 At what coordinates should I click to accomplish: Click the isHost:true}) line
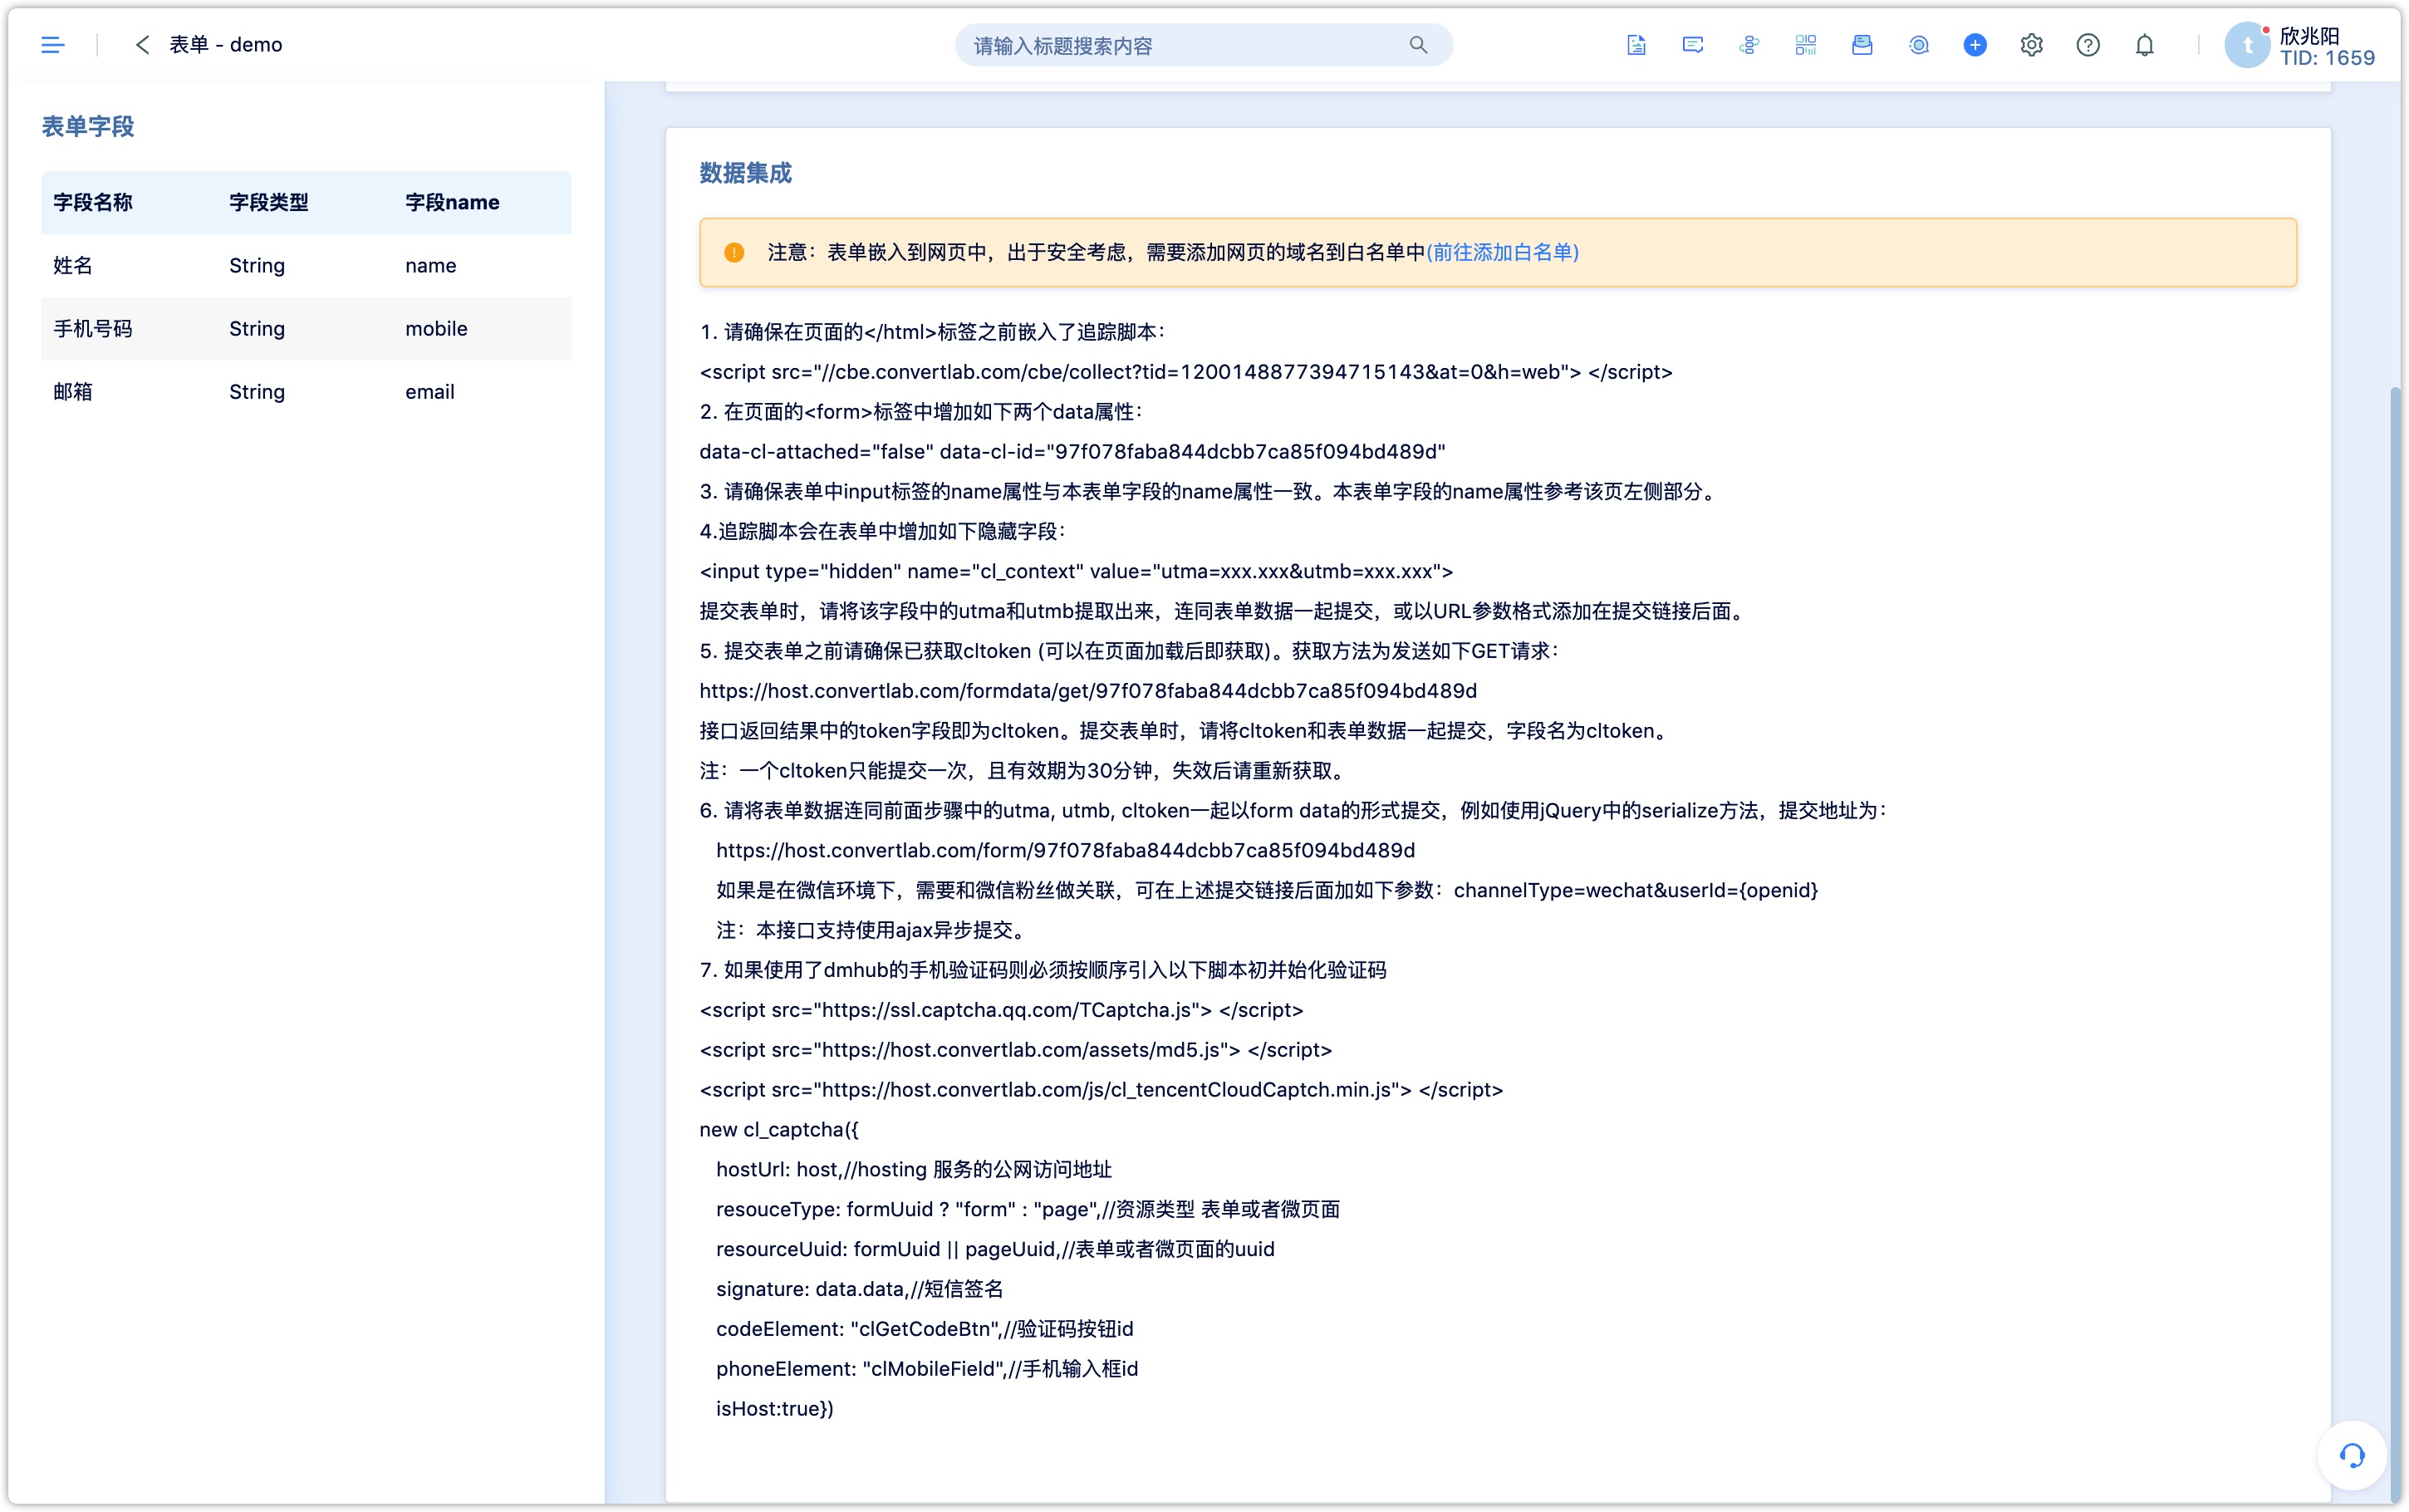[x=775, y=1408]
